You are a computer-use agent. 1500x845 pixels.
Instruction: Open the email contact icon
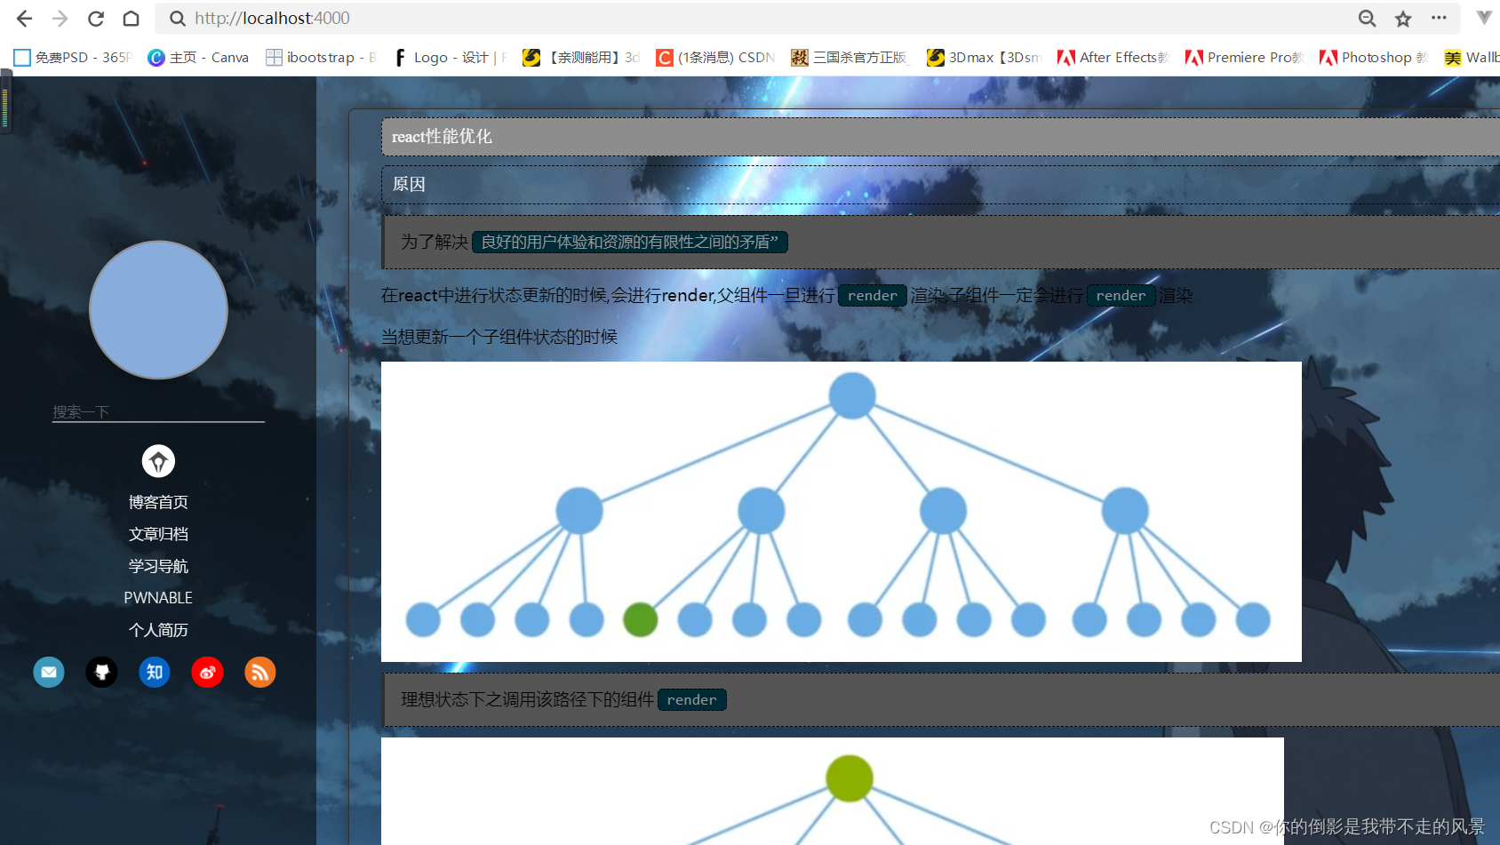click(49, 673)
